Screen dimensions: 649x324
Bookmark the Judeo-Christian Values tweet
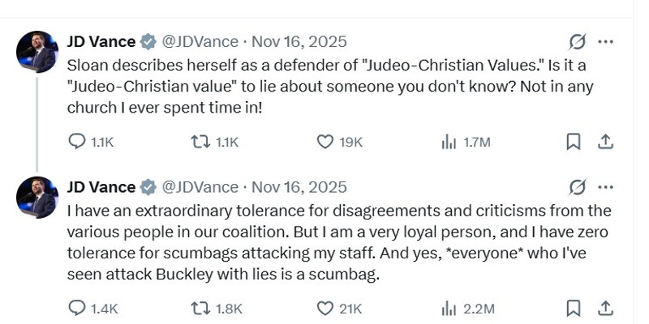tap(573, 142)
